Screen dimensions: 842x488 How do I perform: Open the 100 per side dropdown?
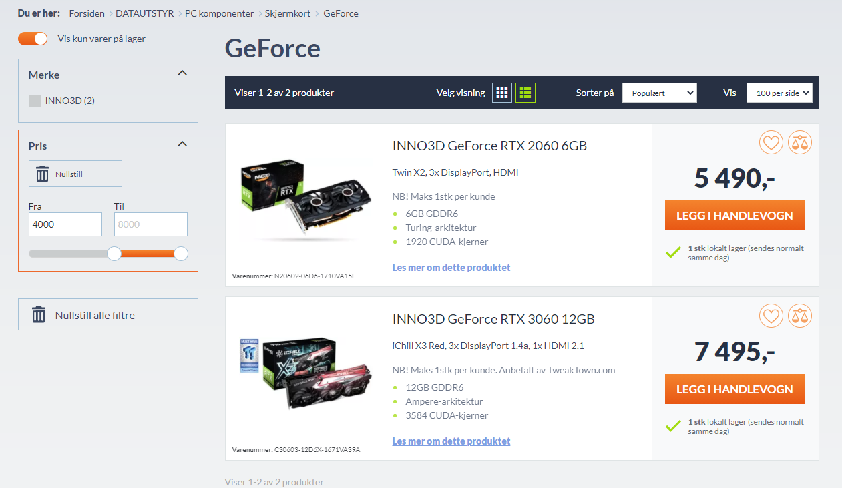(779, 93)
